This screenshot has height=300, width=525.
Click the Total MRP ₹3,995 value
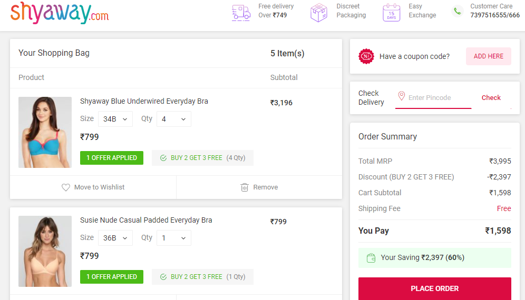coord(500,161)
